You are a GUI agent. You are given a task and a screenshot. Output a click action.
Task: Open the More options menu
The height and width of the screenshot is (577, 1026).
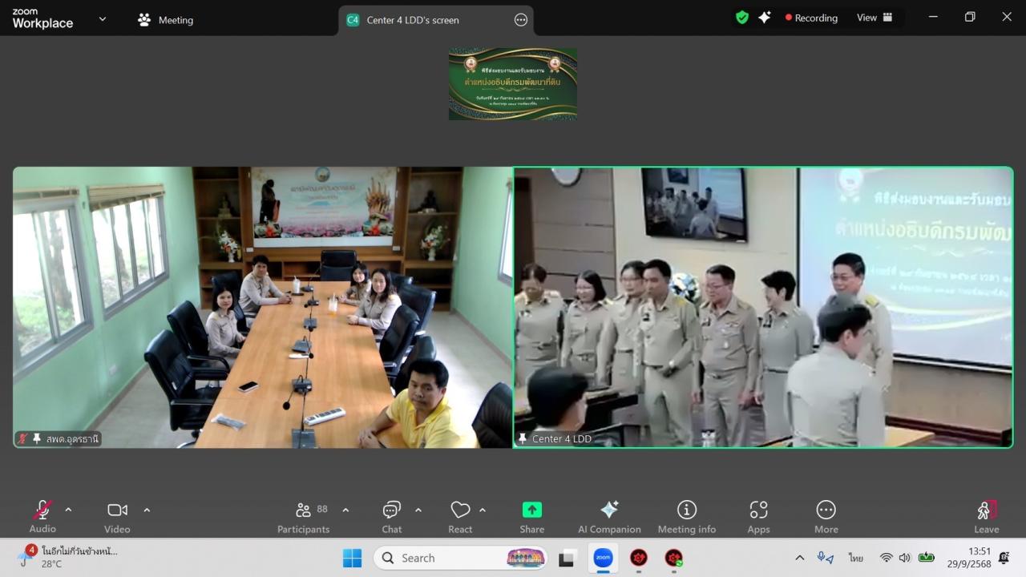pos(826,516)
